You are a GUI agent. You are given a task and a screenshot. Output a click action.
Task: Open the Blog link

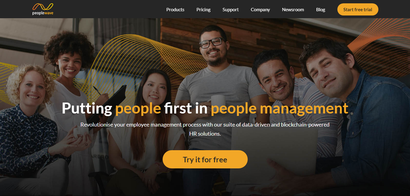(320, 9)
